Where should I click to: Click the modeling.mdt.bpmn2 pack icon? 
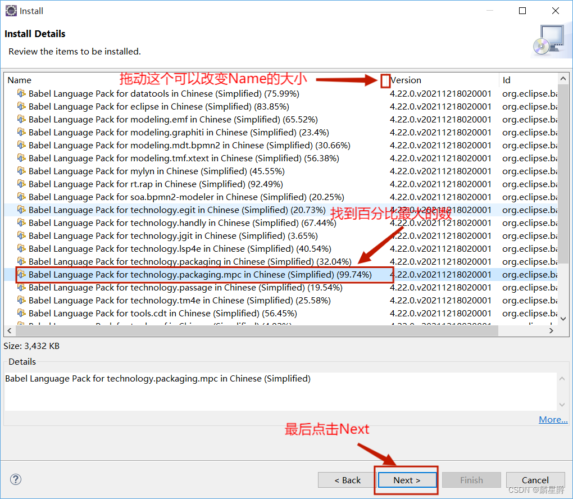21,145
